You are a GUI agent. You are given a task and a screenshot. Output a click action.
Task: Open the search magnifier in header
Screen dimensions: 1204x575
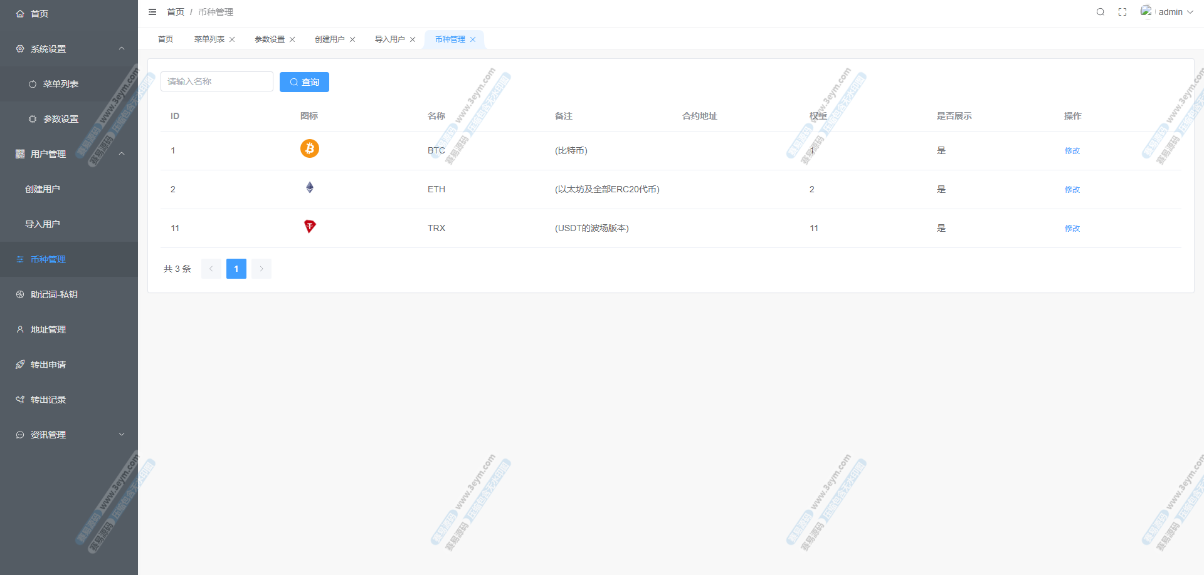coord(1100,12)
